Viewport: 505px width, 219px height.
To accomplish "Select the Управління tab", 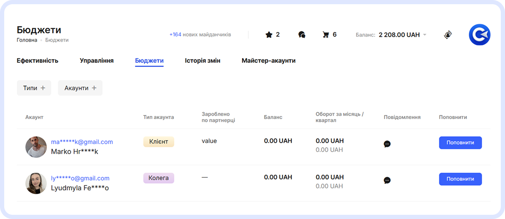I will (x=97, y=61).
